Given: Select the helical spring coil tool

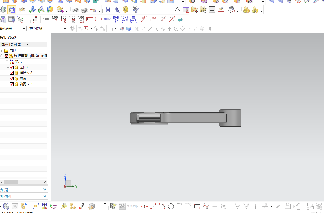Looking at the screenshot, I should (108, 10).
